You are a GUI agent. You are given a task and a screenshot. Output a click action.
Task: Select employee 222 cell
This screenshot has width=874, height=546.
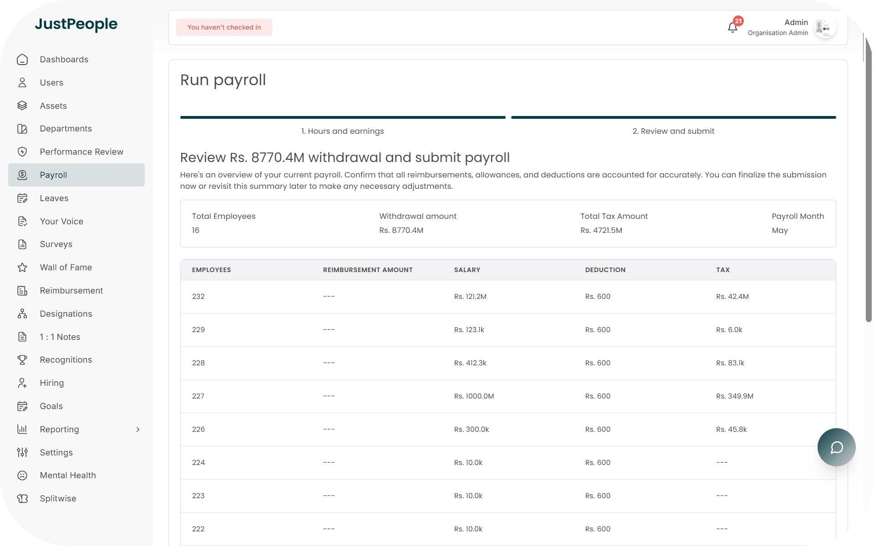pos(198,529)
